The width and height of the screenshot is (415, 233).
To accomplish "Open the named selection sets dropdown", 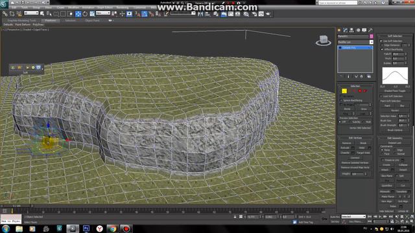I will (x=183, y=13).
